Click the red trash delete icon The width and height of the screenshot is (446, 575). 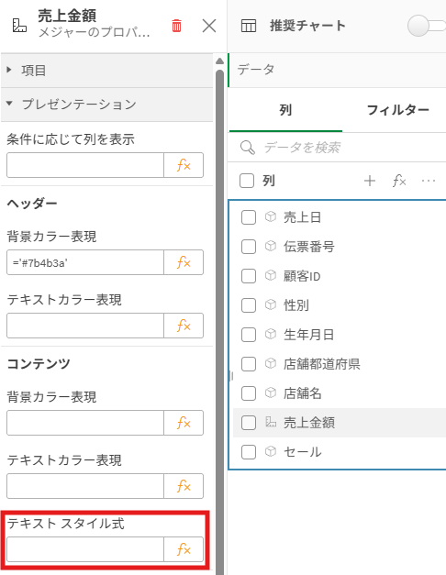click(x=176, y=26)
